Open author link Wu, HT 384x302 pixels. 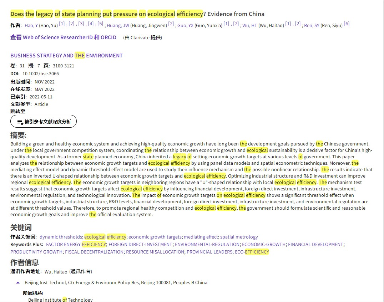tap(249, 25)
